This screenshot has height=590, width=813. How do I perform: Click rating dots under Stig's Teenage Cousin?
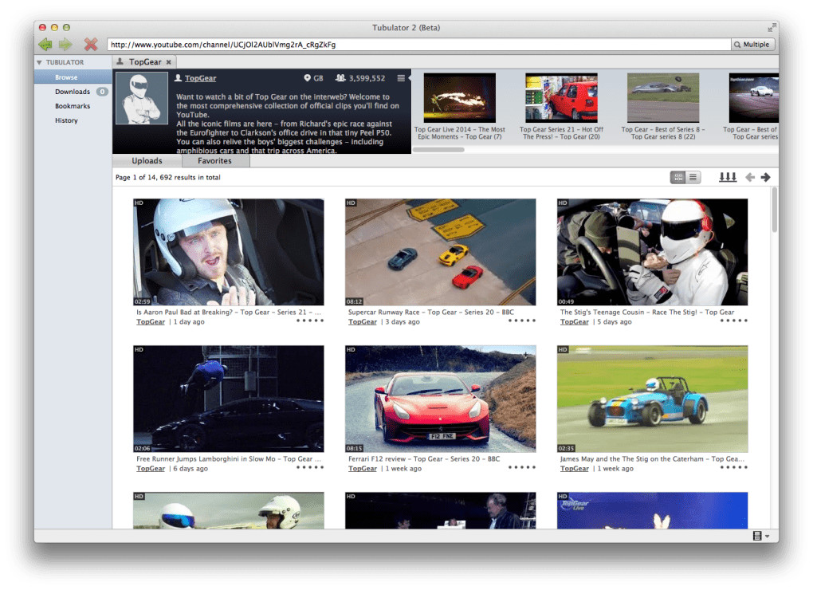click(x=733, y=321)
